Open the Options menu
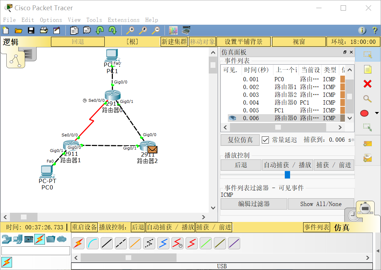 pos(51,20)
